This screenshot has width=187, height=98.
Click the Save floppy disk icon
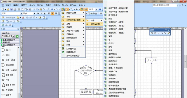(x=11, y=9)
